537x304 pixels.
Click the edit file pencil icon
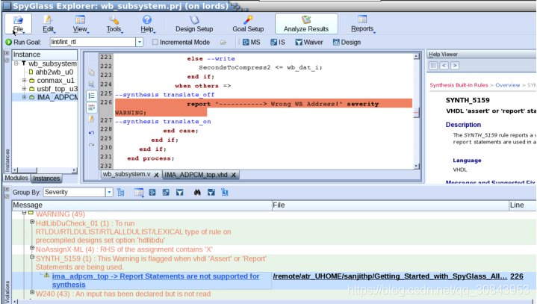coord(91,120)
